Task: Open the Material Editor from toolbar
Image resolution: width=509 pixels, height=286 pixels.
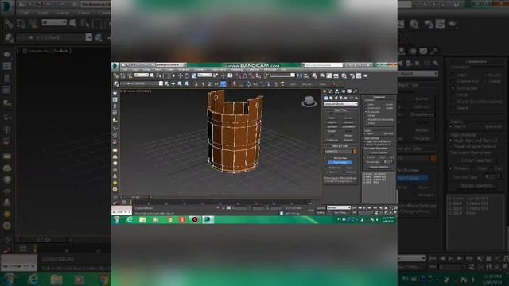Action: (x=344, y=75)
